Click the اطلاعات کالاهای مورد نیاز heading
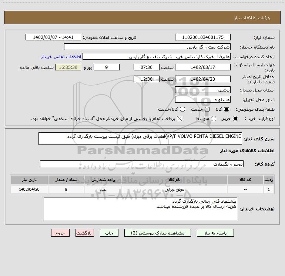This screenshot has height=276, width=285. (x=247, y=151)
